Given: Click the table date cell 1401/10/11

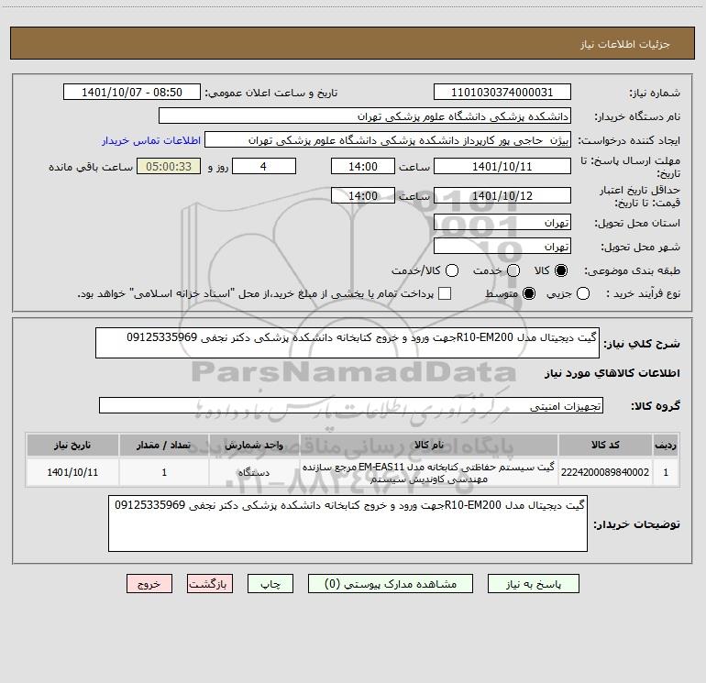Looking at the screenshot, I should point(72,472).
